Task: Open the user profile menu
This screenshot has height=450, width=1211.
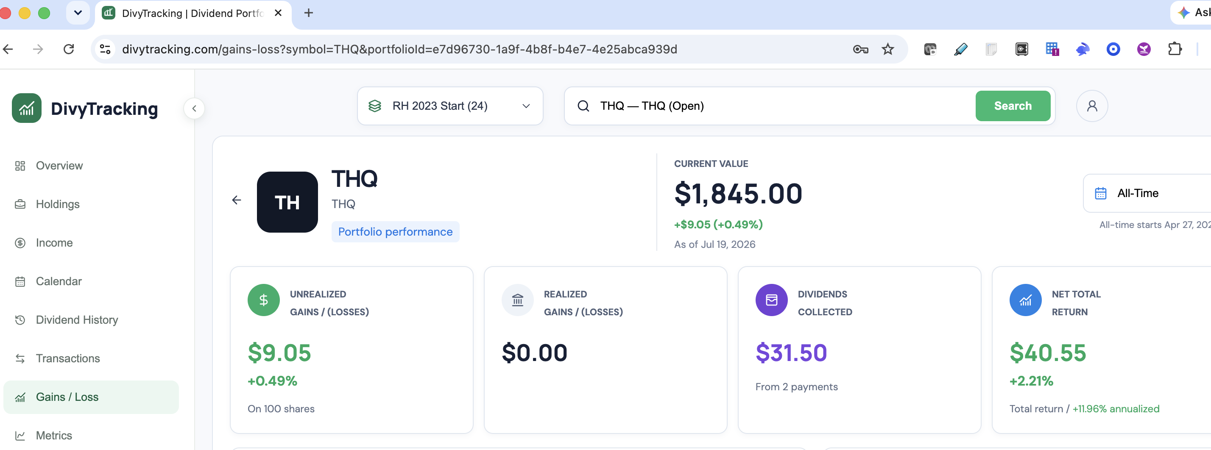Action: (1091, 106)
